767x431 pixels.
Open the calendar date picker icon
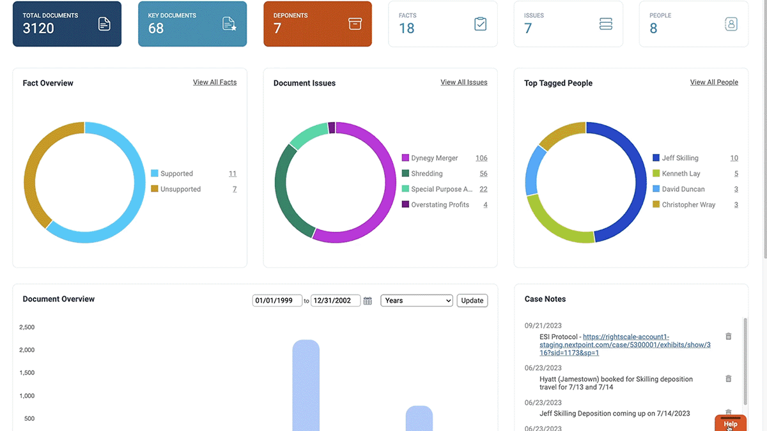coord(368,301)
